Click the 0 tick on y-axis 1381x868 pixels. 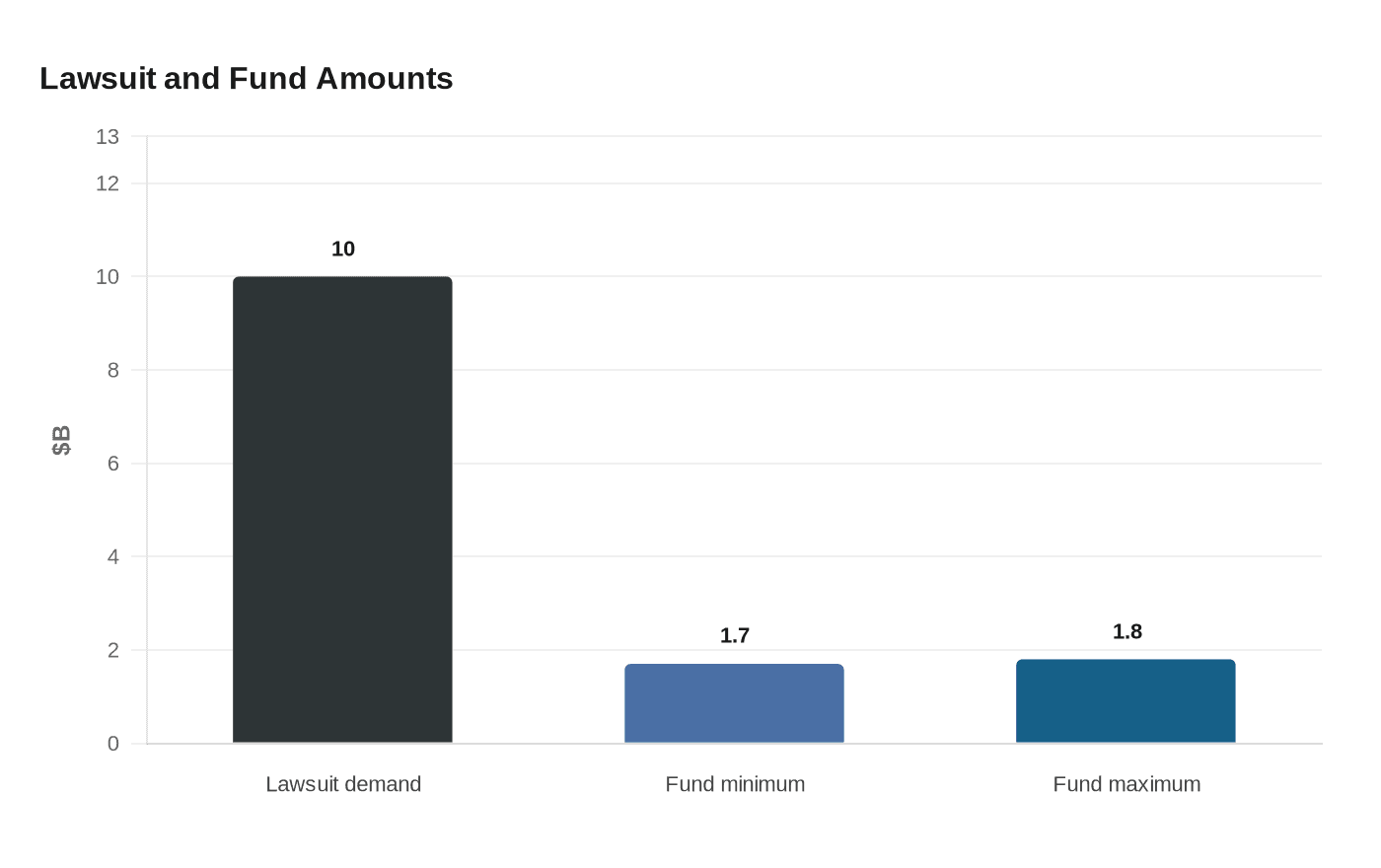click(x=113, y=744)
